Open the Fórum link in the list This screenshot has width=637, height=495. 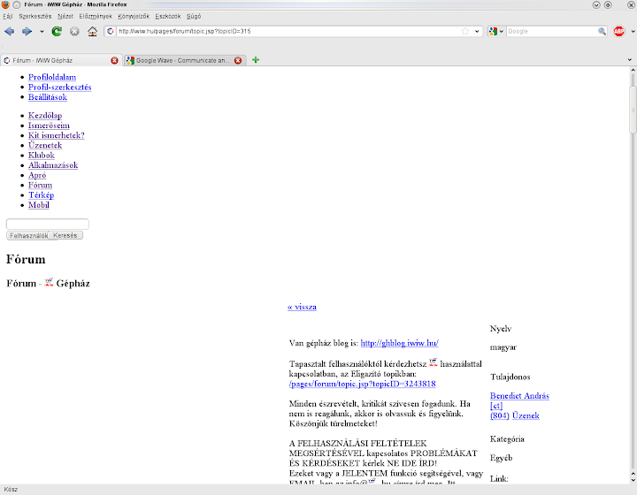click(40, 185)
